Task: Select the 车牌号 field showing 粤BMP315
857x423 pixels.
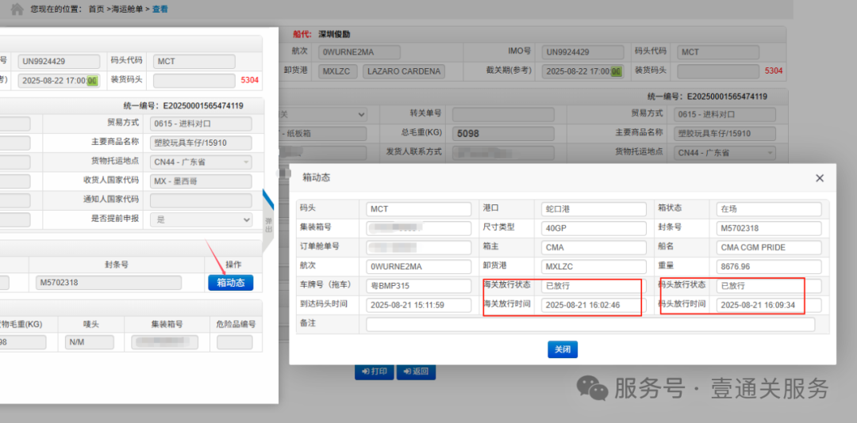Action: point(419,285)
